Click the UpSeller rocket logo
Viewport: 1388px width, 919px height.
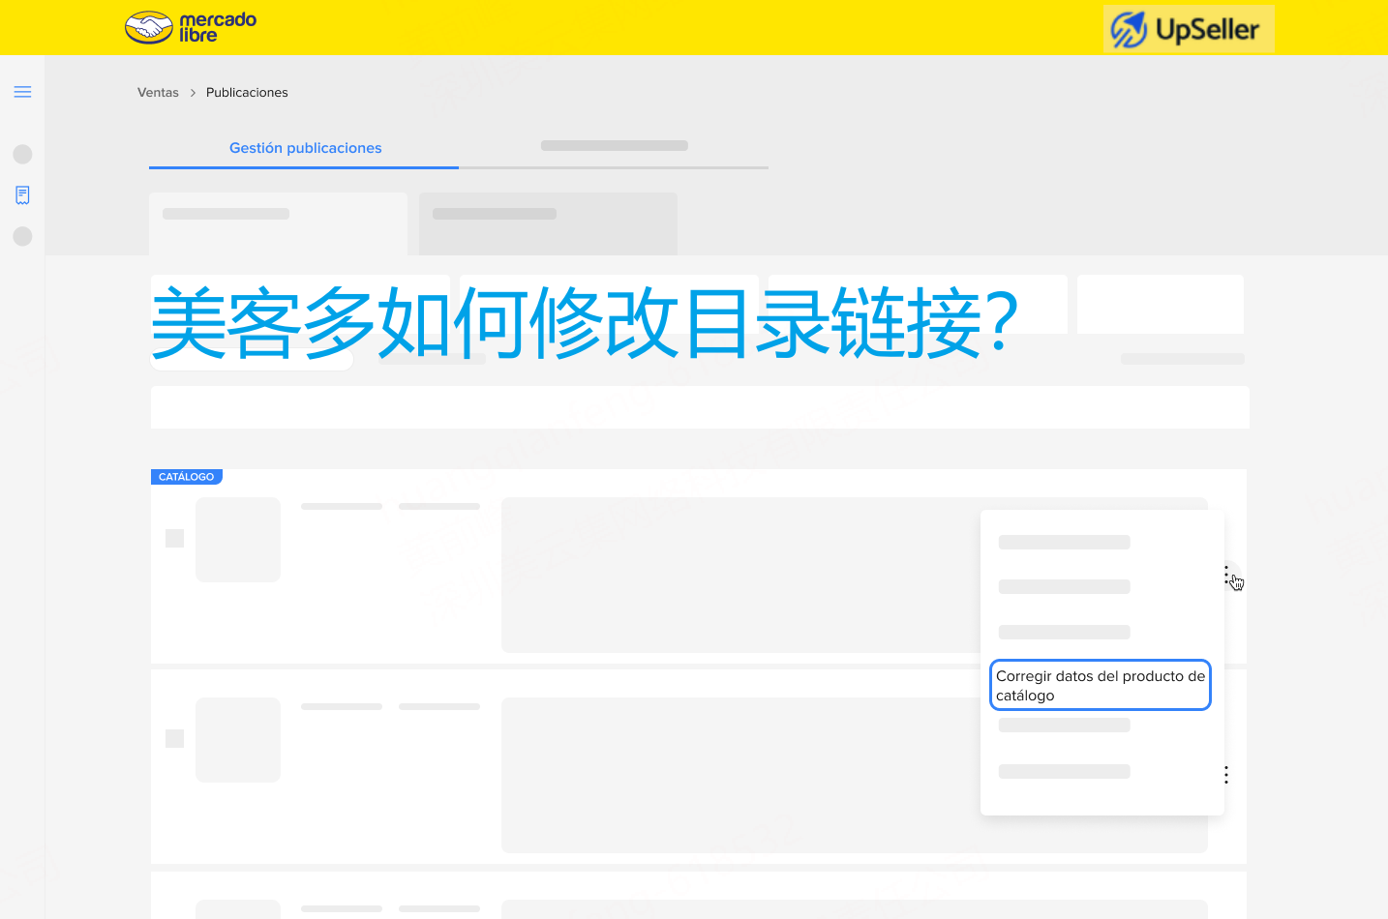[x=1129, y=29]
